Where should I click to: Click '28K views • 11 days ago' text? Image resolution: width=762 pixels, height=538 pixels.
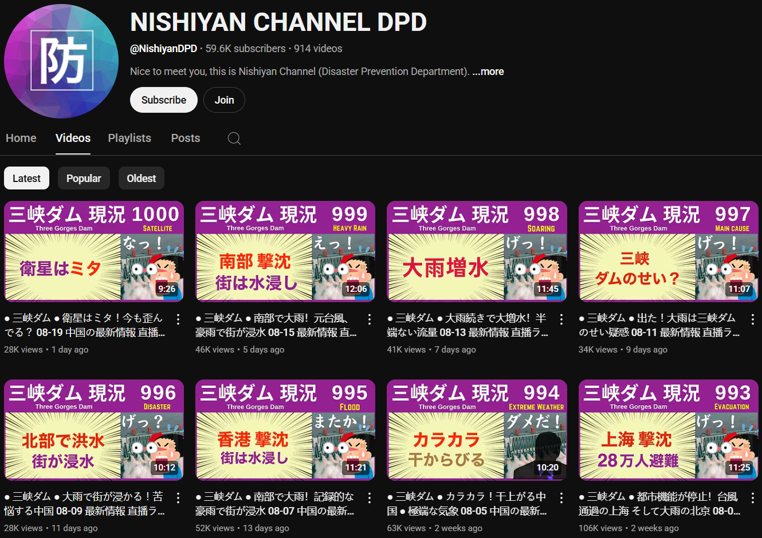point(51,528)
